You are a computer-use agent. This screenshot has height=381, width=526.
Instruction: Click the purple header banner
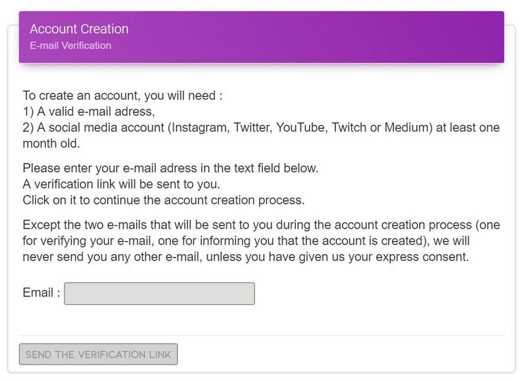click(261, 37)
